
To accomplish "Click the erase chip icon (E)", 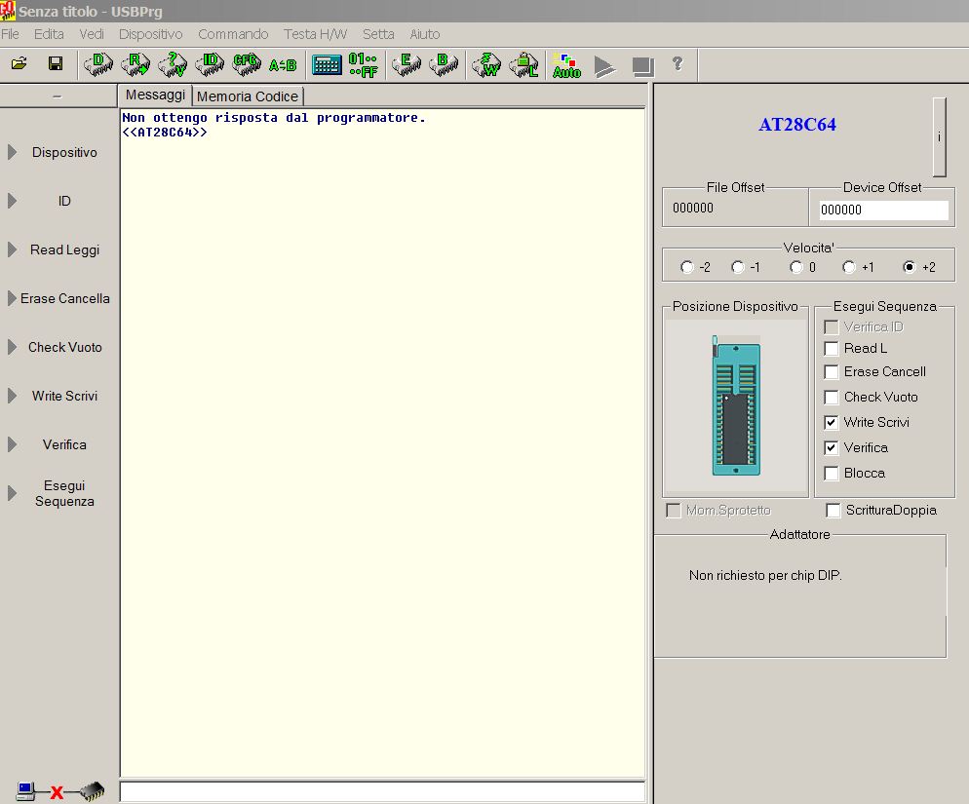I will click(407, 64).
